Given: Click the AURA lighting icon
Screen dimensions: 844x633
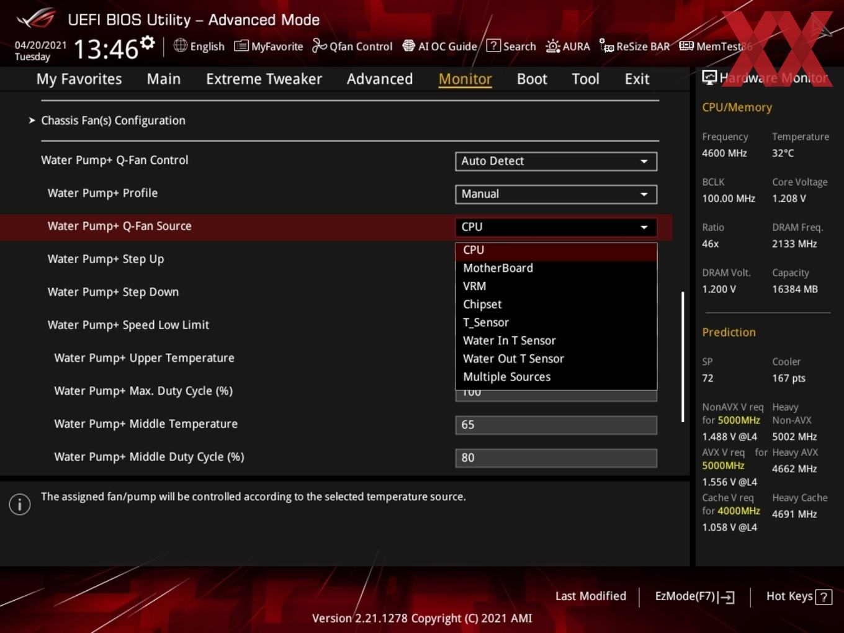Looking at the screenshot, I should [x=552, y=46].
